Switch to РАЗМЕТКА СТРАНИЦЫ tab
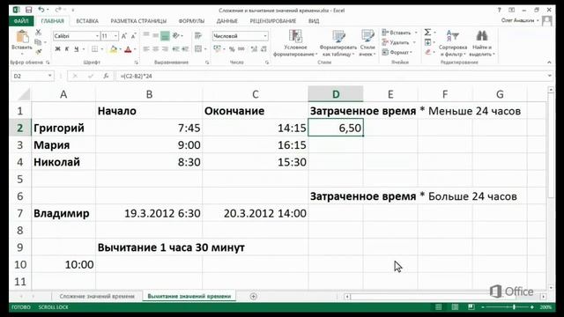 (138, 21)
